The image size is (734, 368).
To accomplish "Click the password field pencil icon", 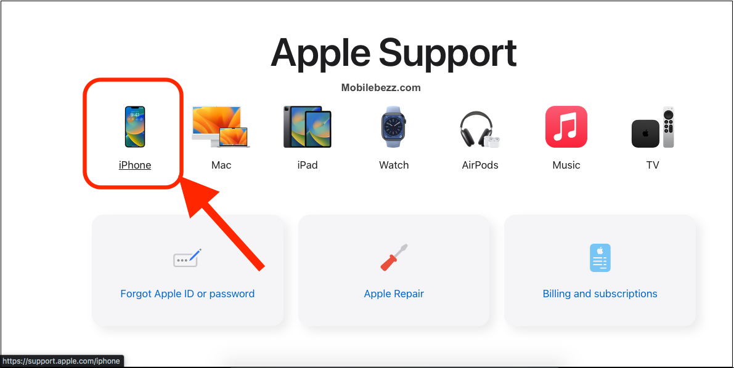I will coord(187,258).
